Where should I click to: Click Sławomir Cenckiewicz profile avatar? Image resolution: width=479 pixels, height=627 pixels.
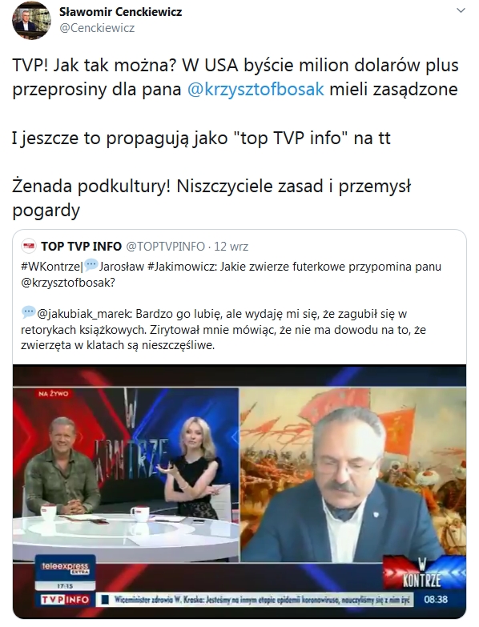click(31, 20)
